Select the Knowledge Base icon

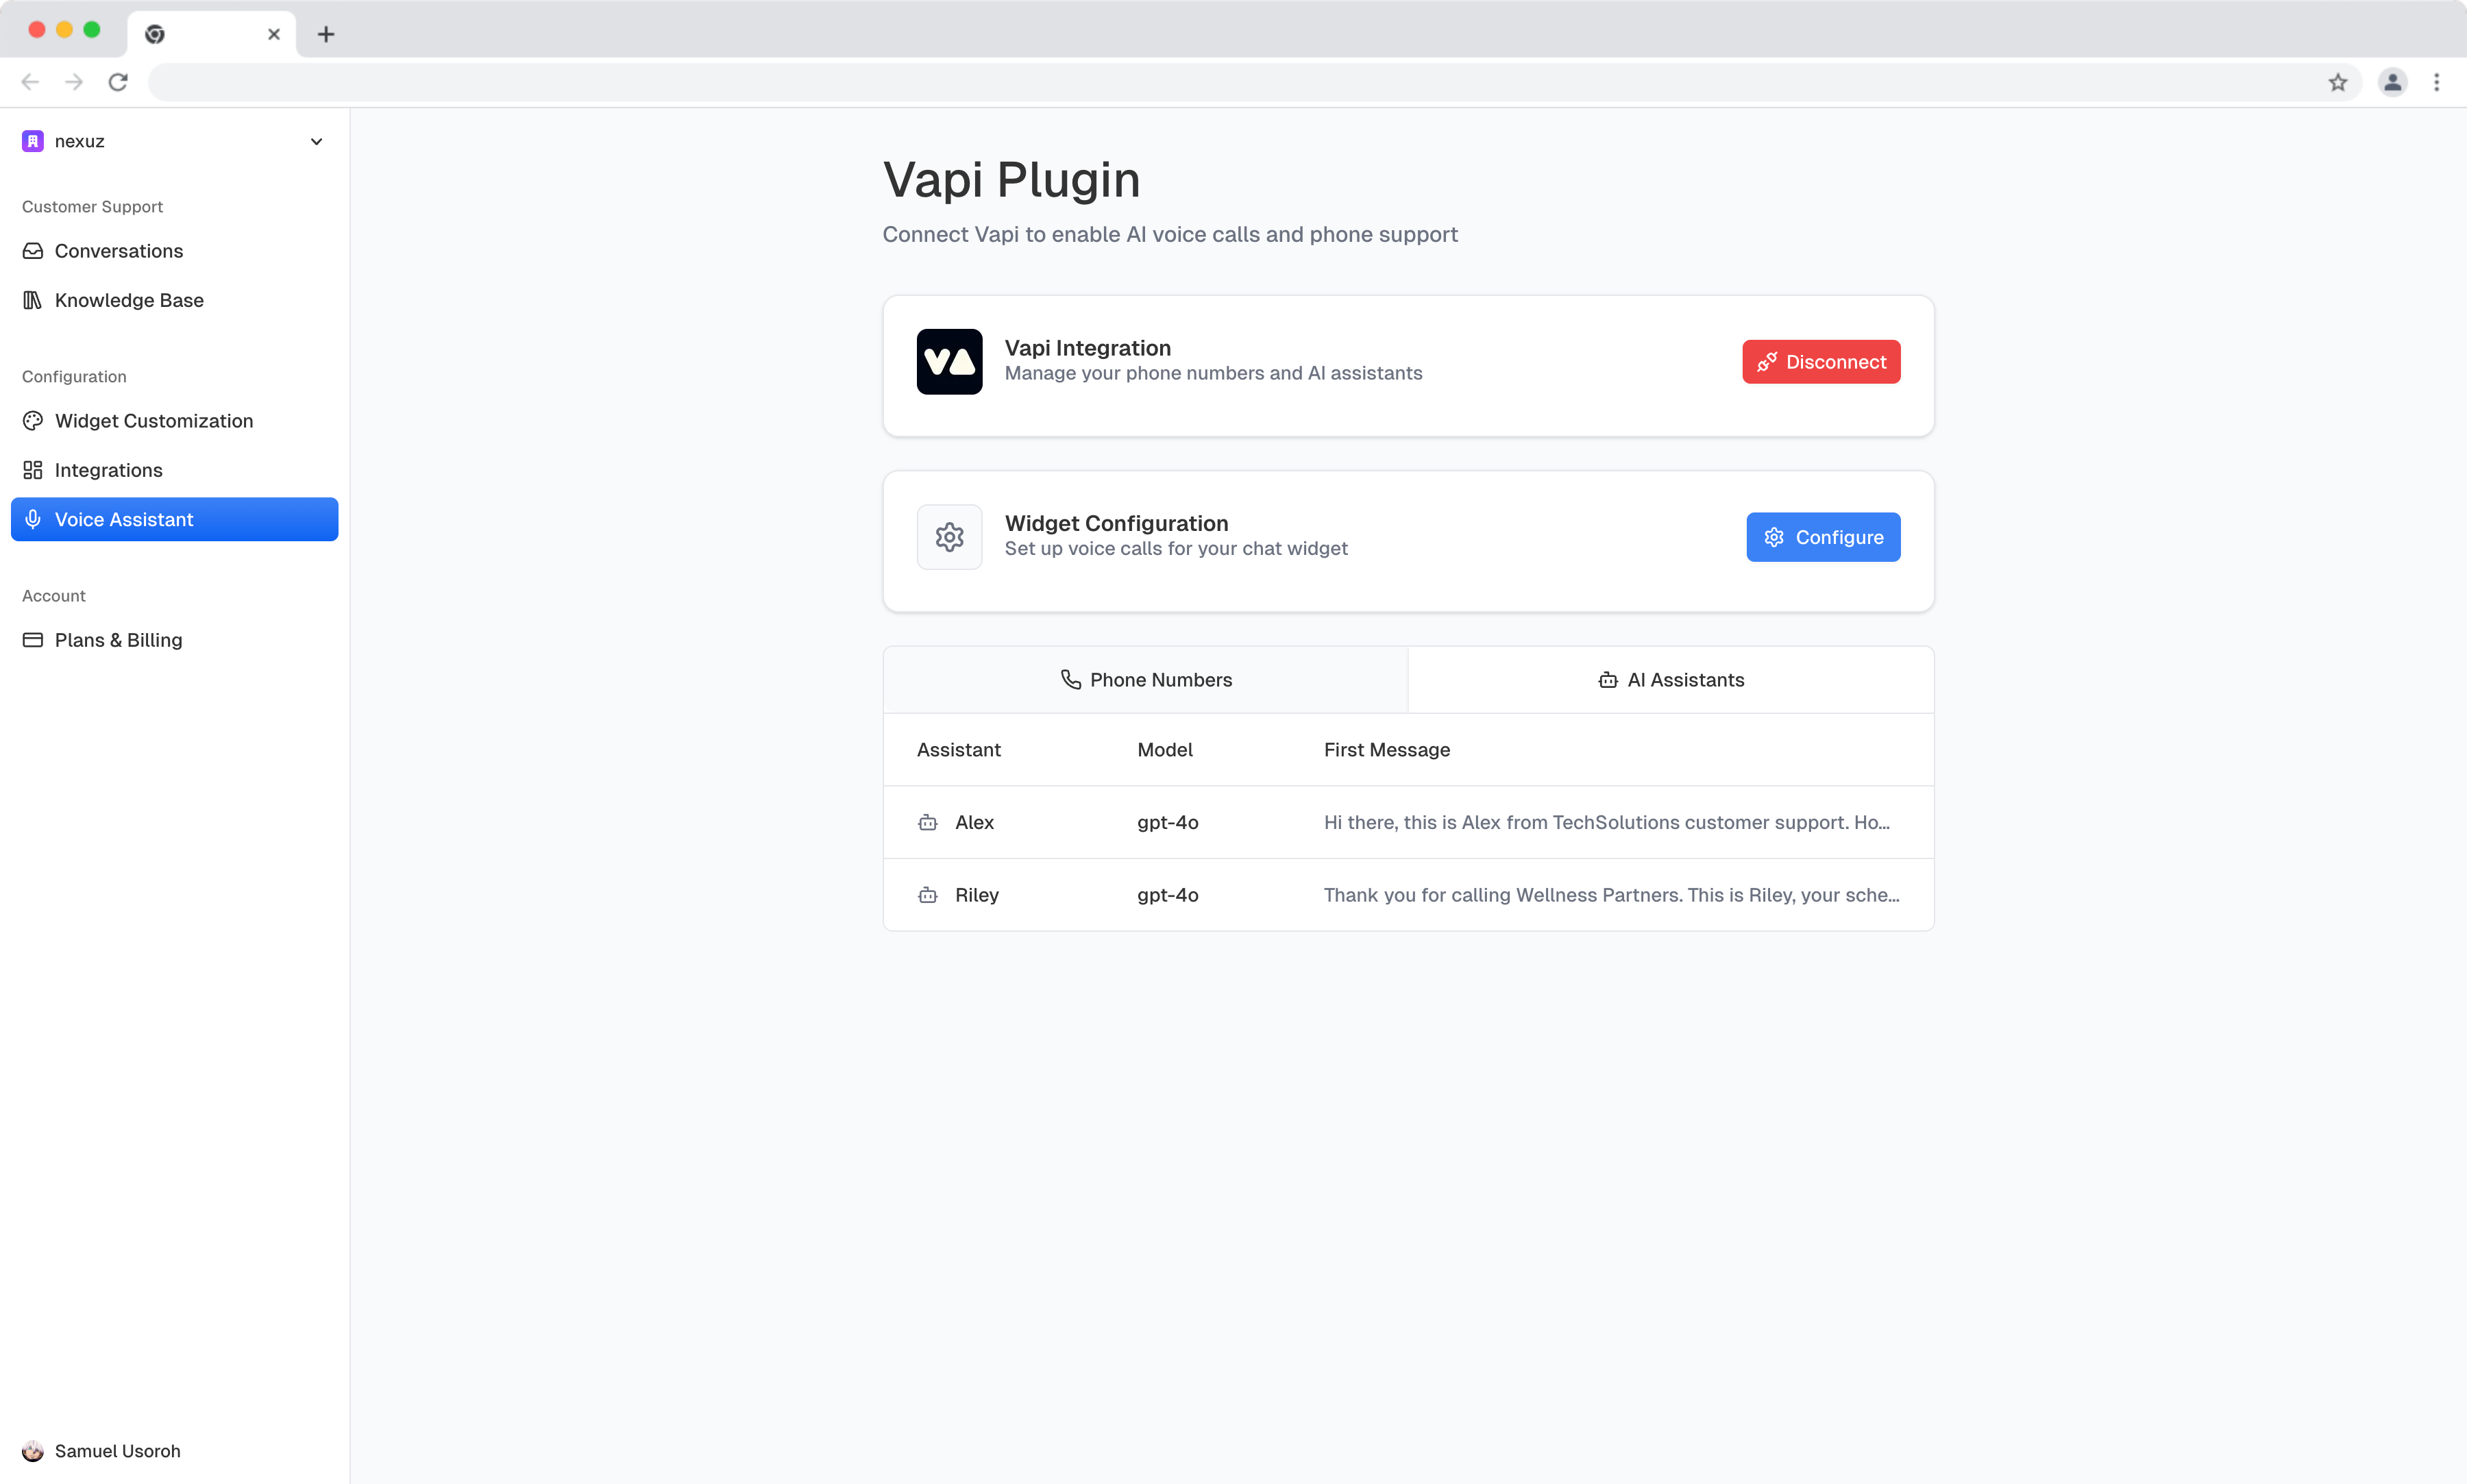[x=33, y=299]
